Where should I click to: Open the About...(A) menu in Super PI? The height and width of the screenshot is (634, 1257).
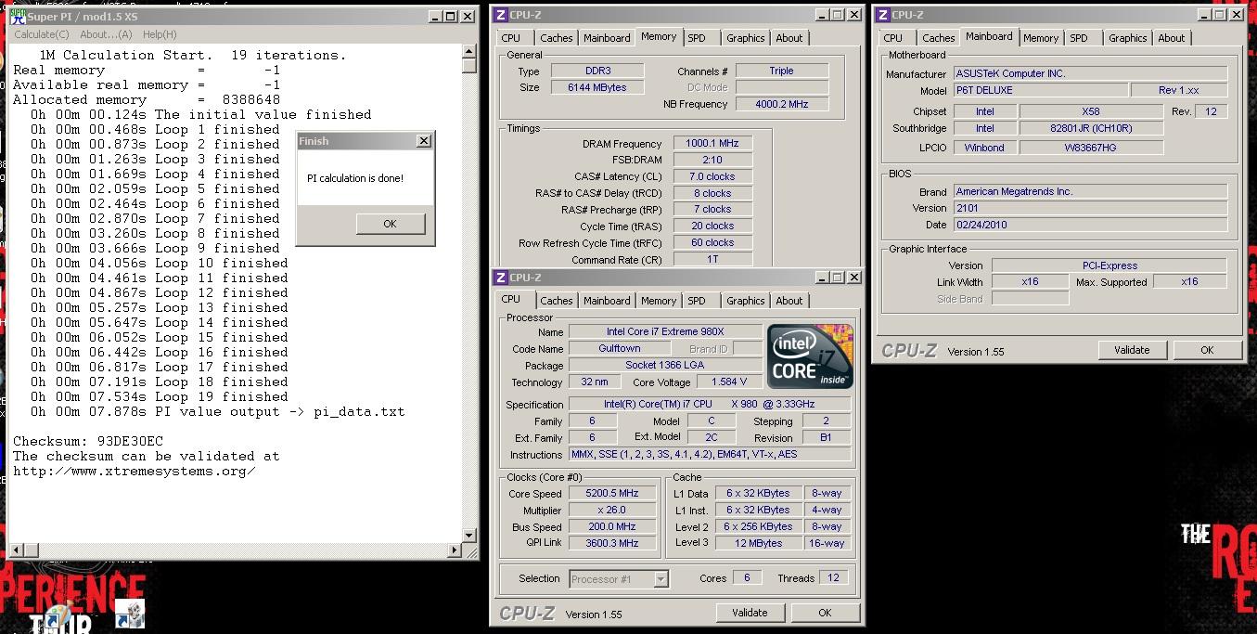[106, 34]
